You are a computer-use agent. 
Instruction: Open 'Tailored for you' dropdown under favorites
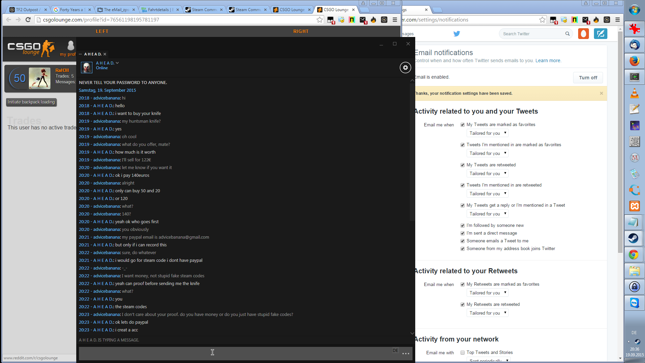click(x=487, y=133)
